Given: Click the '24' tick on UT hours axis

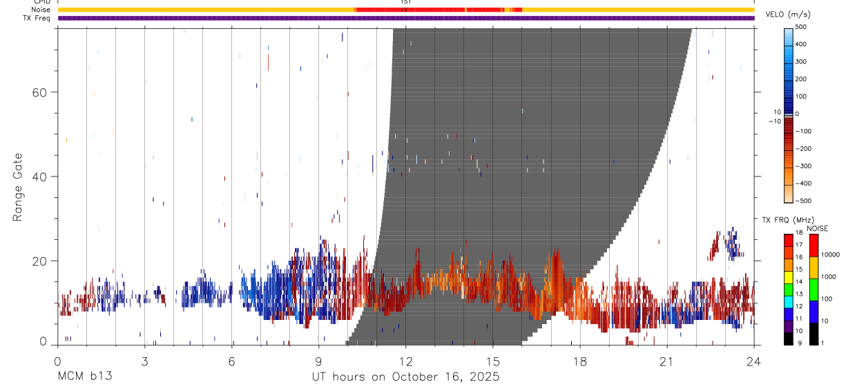Looking at the screenshot, I should 753,361.
